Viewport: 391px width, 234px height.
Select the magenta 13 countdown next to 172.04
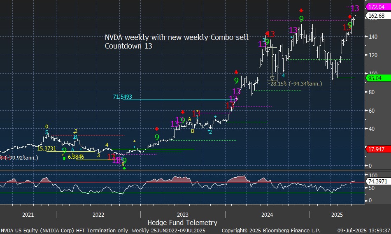pyautogui.click(x=355, y=9)
